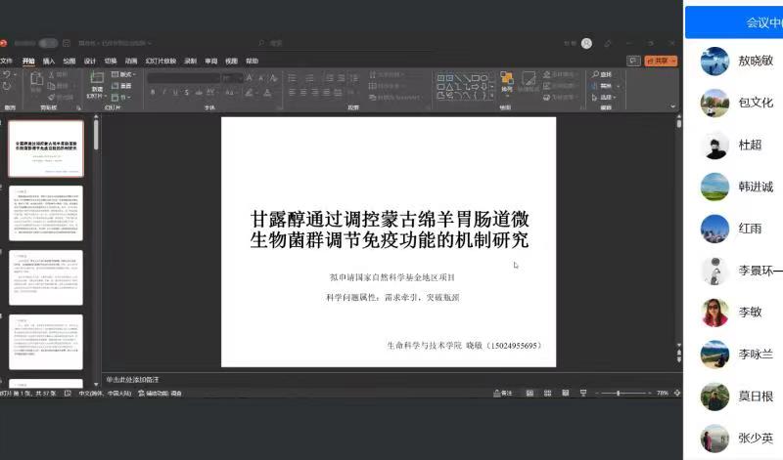Screen dimensions: 783x460
Task: Toggle the accessibility checker in status bar
Action: (162, 393)
